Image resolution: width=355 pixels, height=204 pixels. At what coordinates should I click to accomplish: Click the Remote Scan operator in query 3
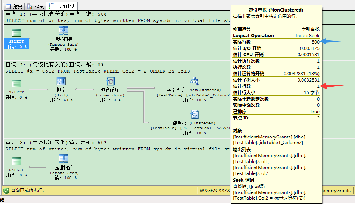63,167
